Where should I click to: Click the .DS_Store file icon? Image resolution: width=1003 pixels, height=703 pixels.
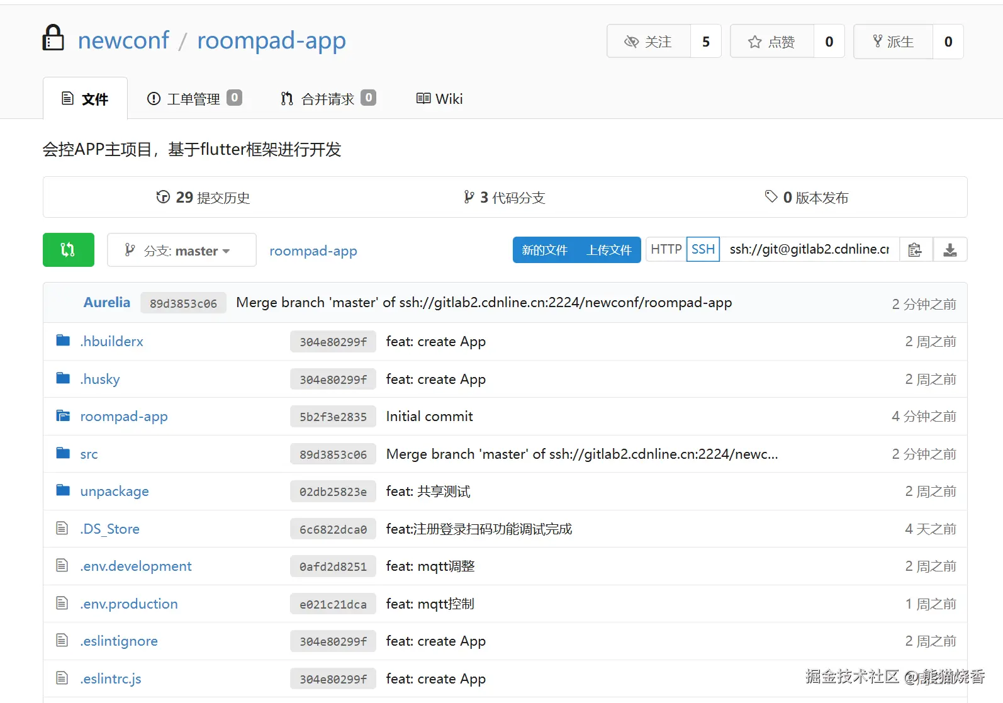(62, 528)
